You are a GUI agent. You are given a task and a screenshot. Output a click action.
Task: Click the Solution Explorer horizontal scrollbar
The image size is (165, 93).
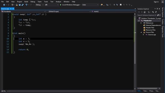(x=148, y=88)
